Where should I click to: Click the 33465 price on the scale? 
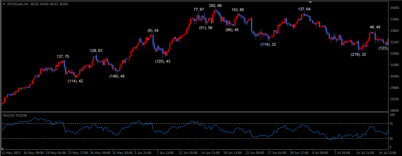[x=395, y=19]
